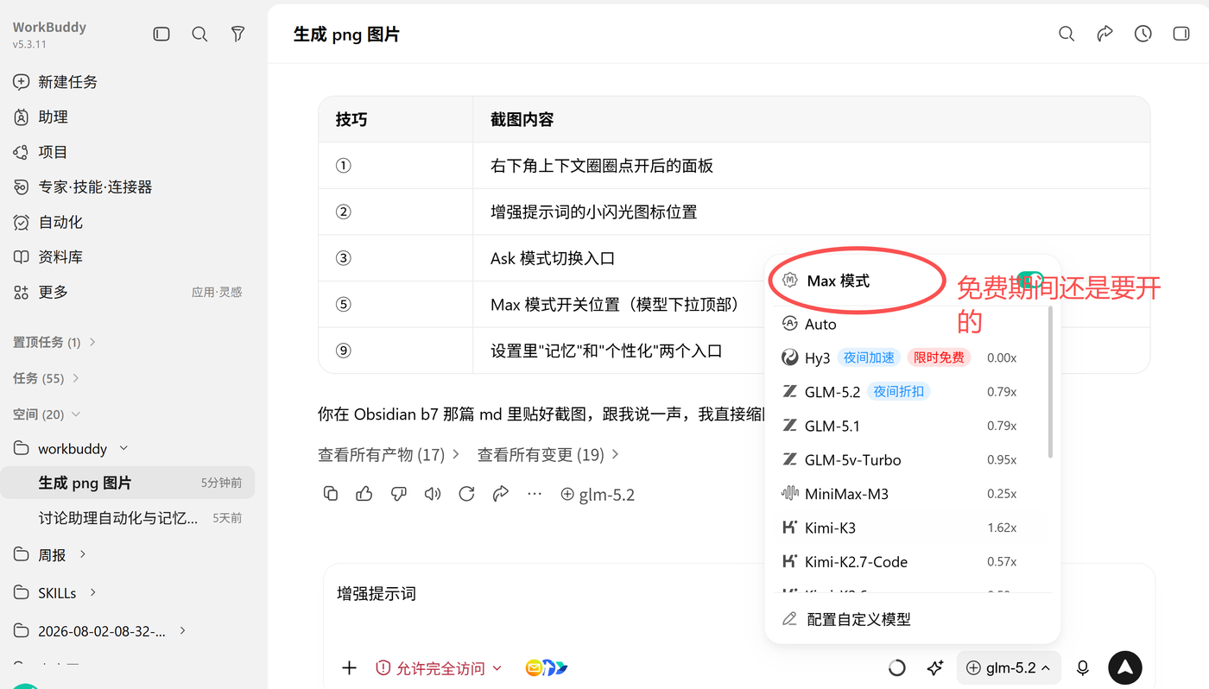This screenshot has width=1209, height=689.
Task: Close the glm-5.2 model selector dropdown
Action: pos(1009,667)
